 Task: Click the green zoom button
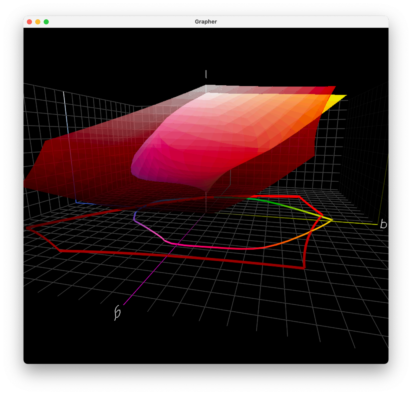point(46,22)
